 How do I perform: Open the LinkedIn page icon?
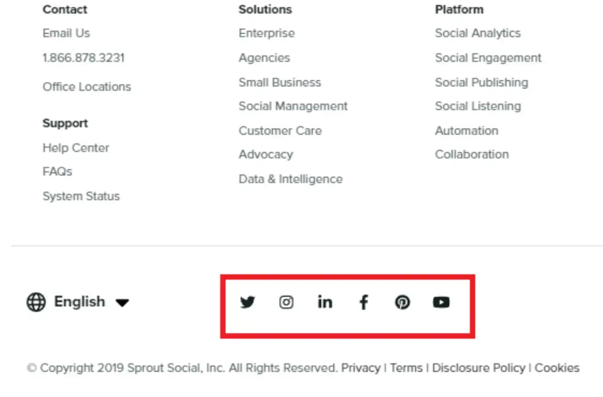[x=325, y=302]
